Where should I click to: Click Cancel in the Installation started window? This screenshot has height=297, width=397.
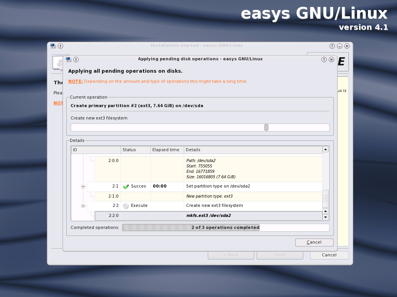(x=329, y=255)
